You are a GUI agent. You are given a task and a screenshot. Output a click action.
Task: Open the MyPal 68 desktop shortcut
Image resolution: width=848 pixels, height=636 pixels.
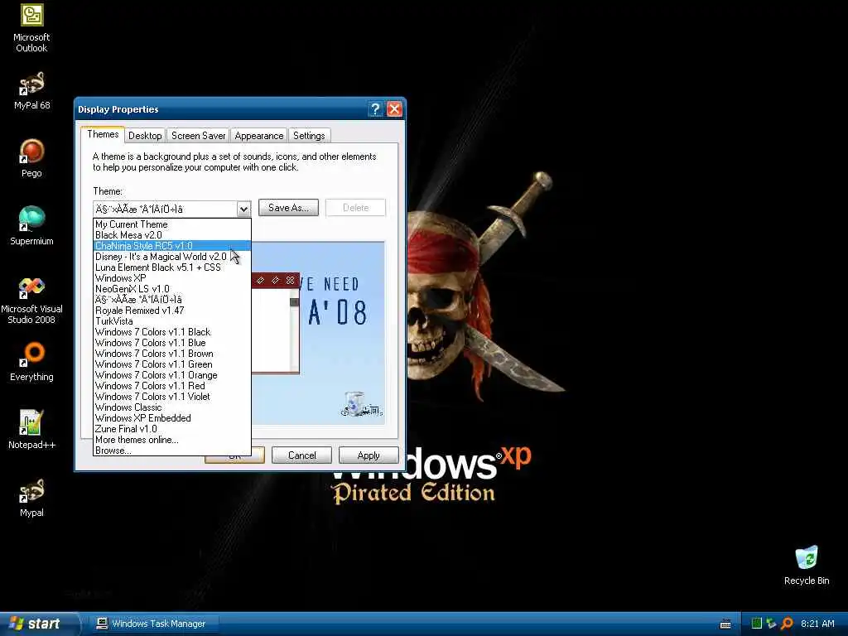tap(31, 91)
